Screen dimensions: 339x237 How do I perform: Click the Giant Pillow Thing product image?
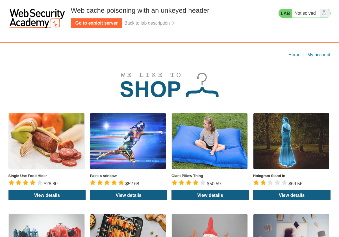coord(210,141)
